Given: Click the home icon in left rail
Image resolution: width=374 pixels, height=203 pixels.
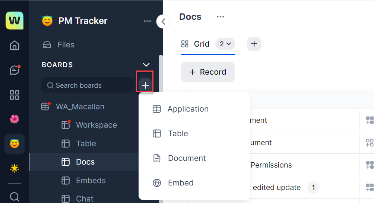Looking at the screenshot, I should pos(15,46).
